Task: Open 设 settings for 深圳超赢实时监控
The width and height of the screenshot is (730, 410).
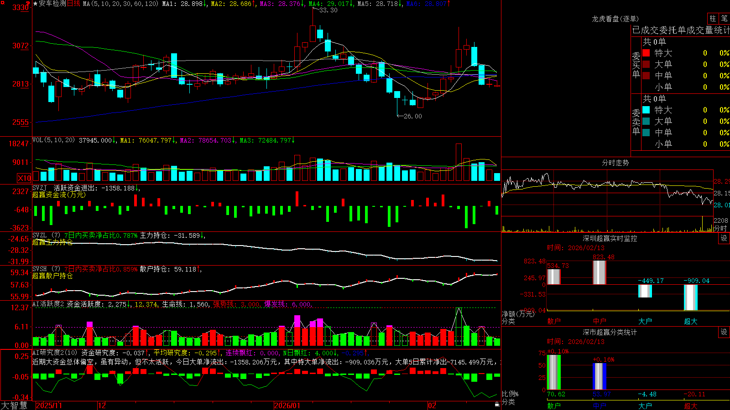Action: pyautogui.click(x=724, y=238)
